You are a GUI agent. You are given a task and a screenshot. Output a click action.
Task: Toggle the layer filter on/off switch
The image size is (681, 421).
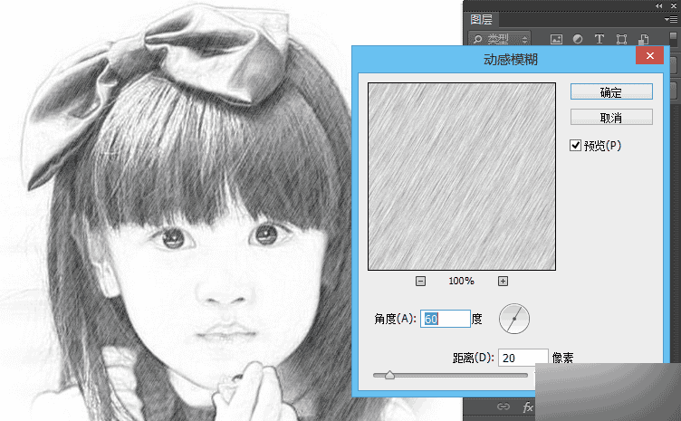tap(673, 39)
